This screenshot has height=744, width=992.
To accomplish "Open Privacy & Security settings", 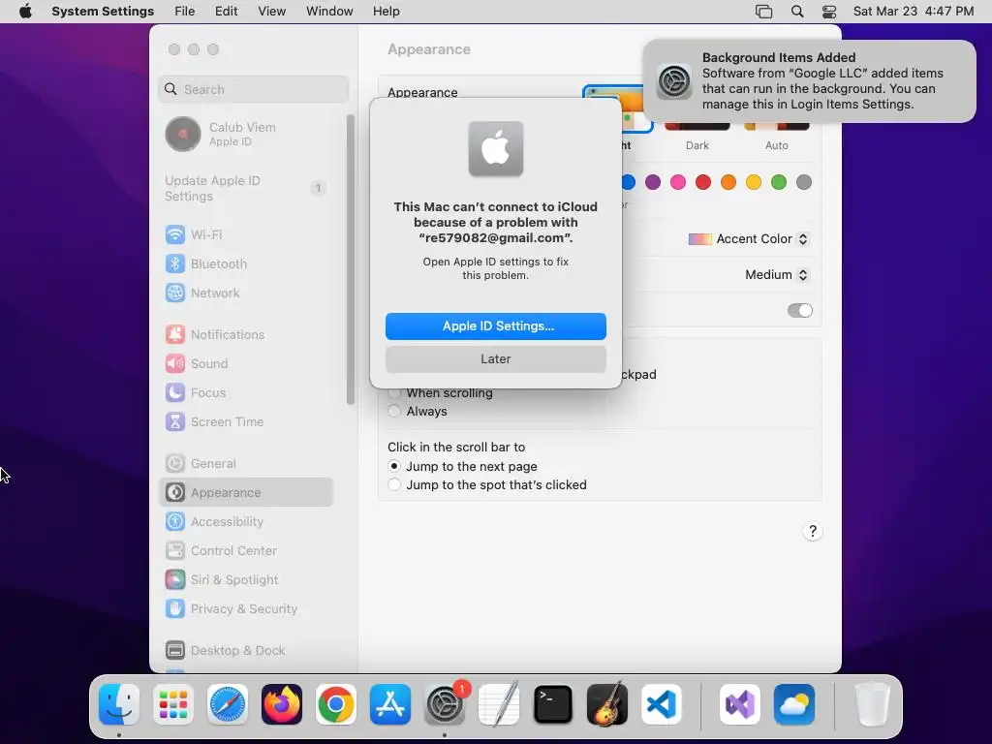I will pos(246,609).
